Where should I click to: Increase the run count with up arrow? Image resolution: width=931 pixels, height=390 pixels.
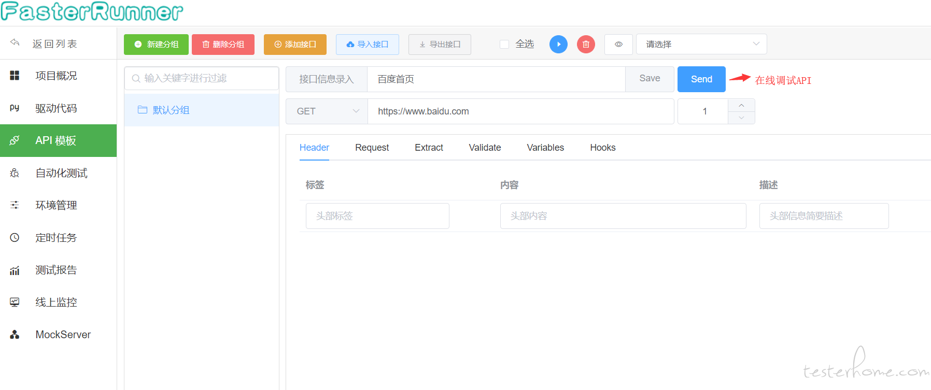point(741,105)
